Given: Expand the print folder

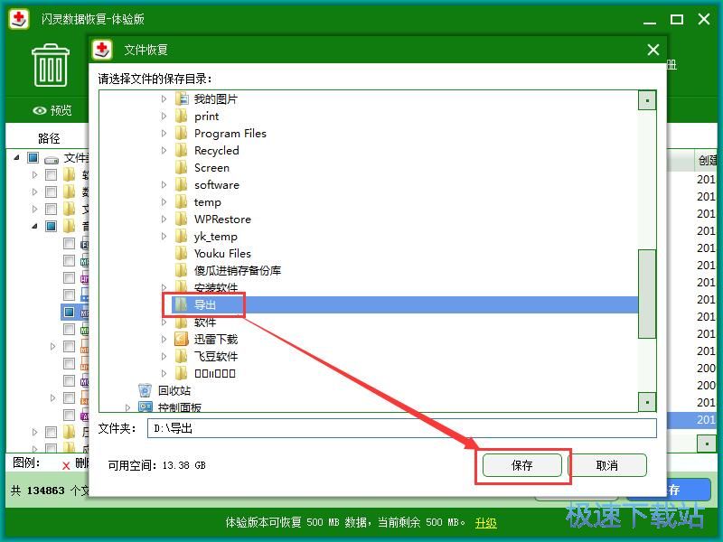Looking at the screenshot, I should click(x=164, y=117).
